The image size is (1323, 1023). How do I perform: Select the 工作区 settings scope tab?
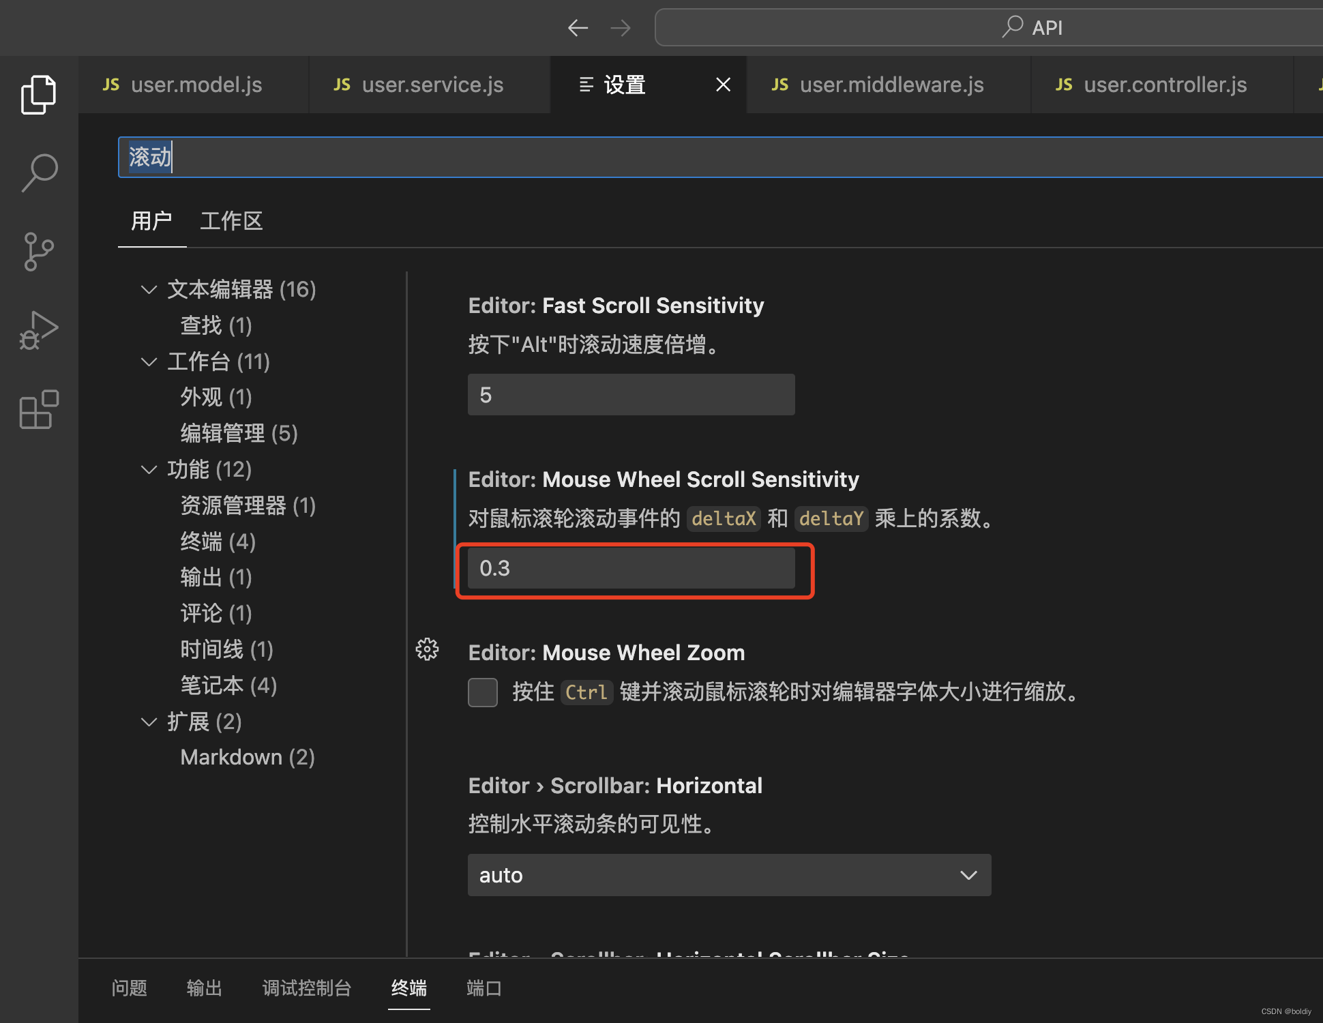(x=231, y=221)
